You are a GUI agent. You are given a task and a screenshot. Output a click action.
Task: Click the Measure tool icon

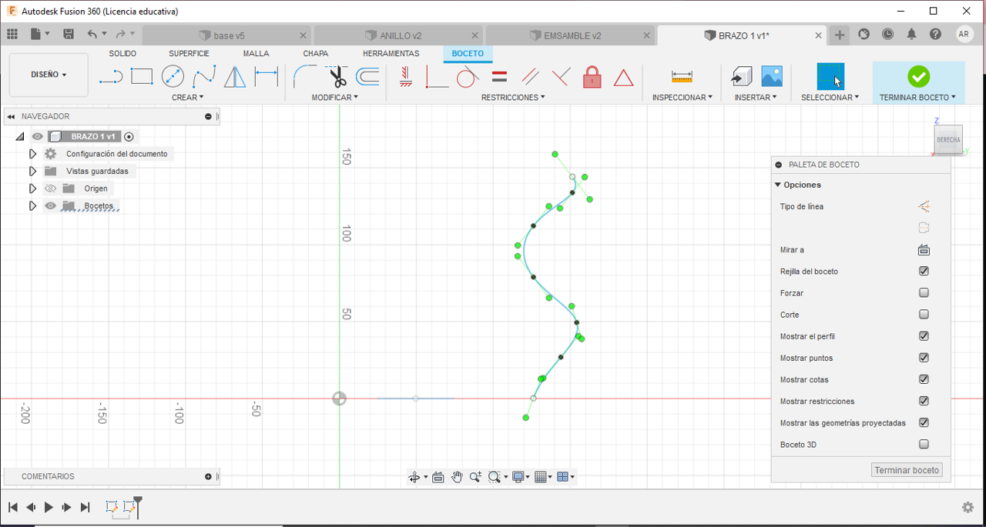click(682, 77)
